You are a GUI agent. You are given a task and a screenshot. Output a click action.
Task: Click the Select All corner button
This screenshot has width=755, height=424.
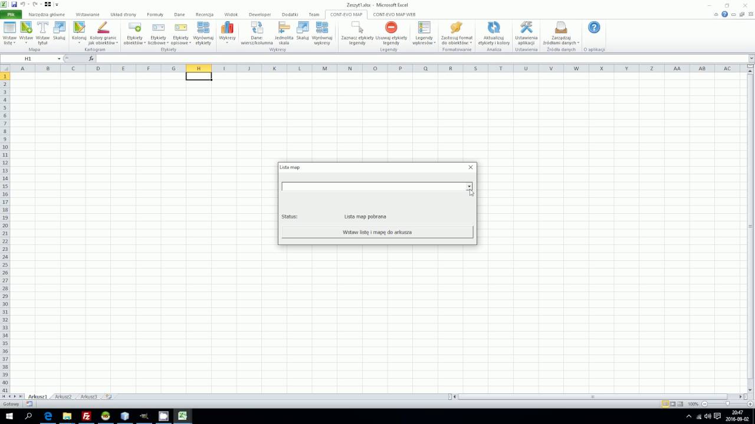tap(5, 68)
